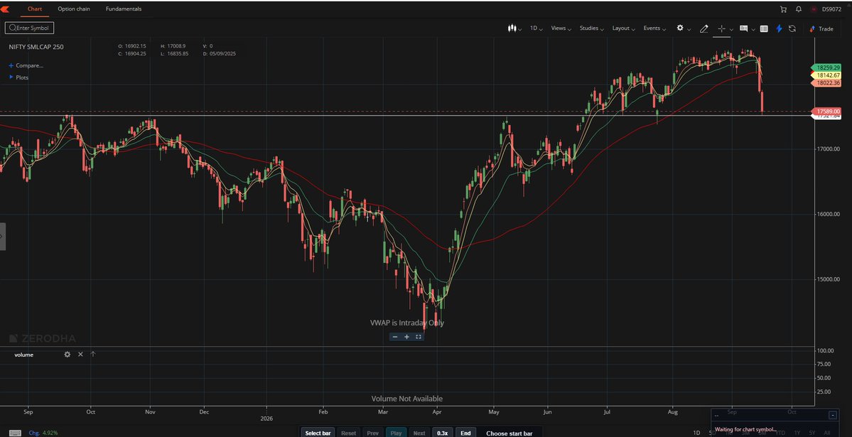Expand the info display options arrow
Screen dimensions: 852x437
coord(753,30)
